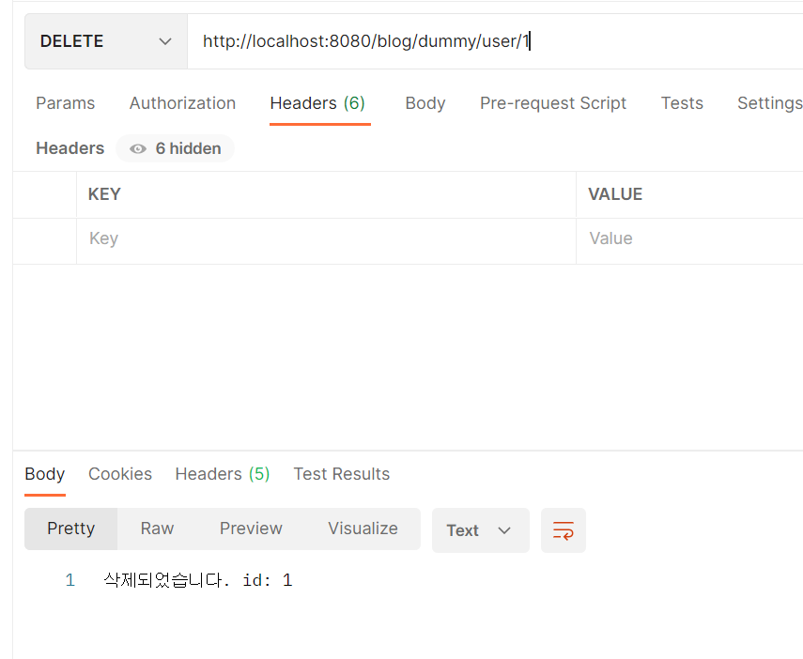
Task: Open the DELETE method dropdown
Action: pos(106,41)
